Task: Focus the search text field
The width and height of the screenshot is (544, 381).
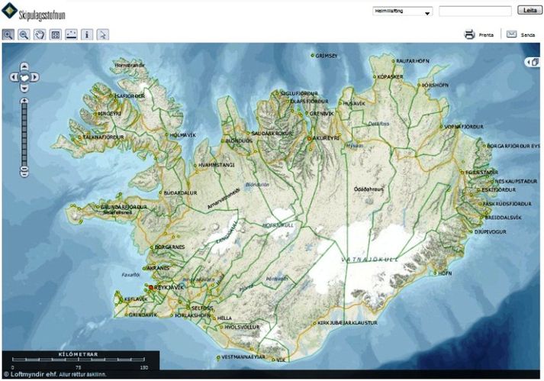Action: tap(475, 11)
